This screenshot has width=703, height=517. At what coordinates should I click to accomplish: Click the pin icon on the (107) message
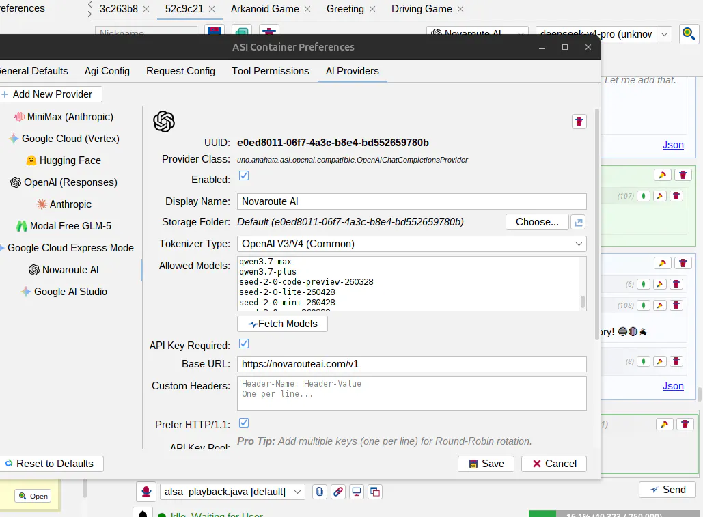[659, 196]
